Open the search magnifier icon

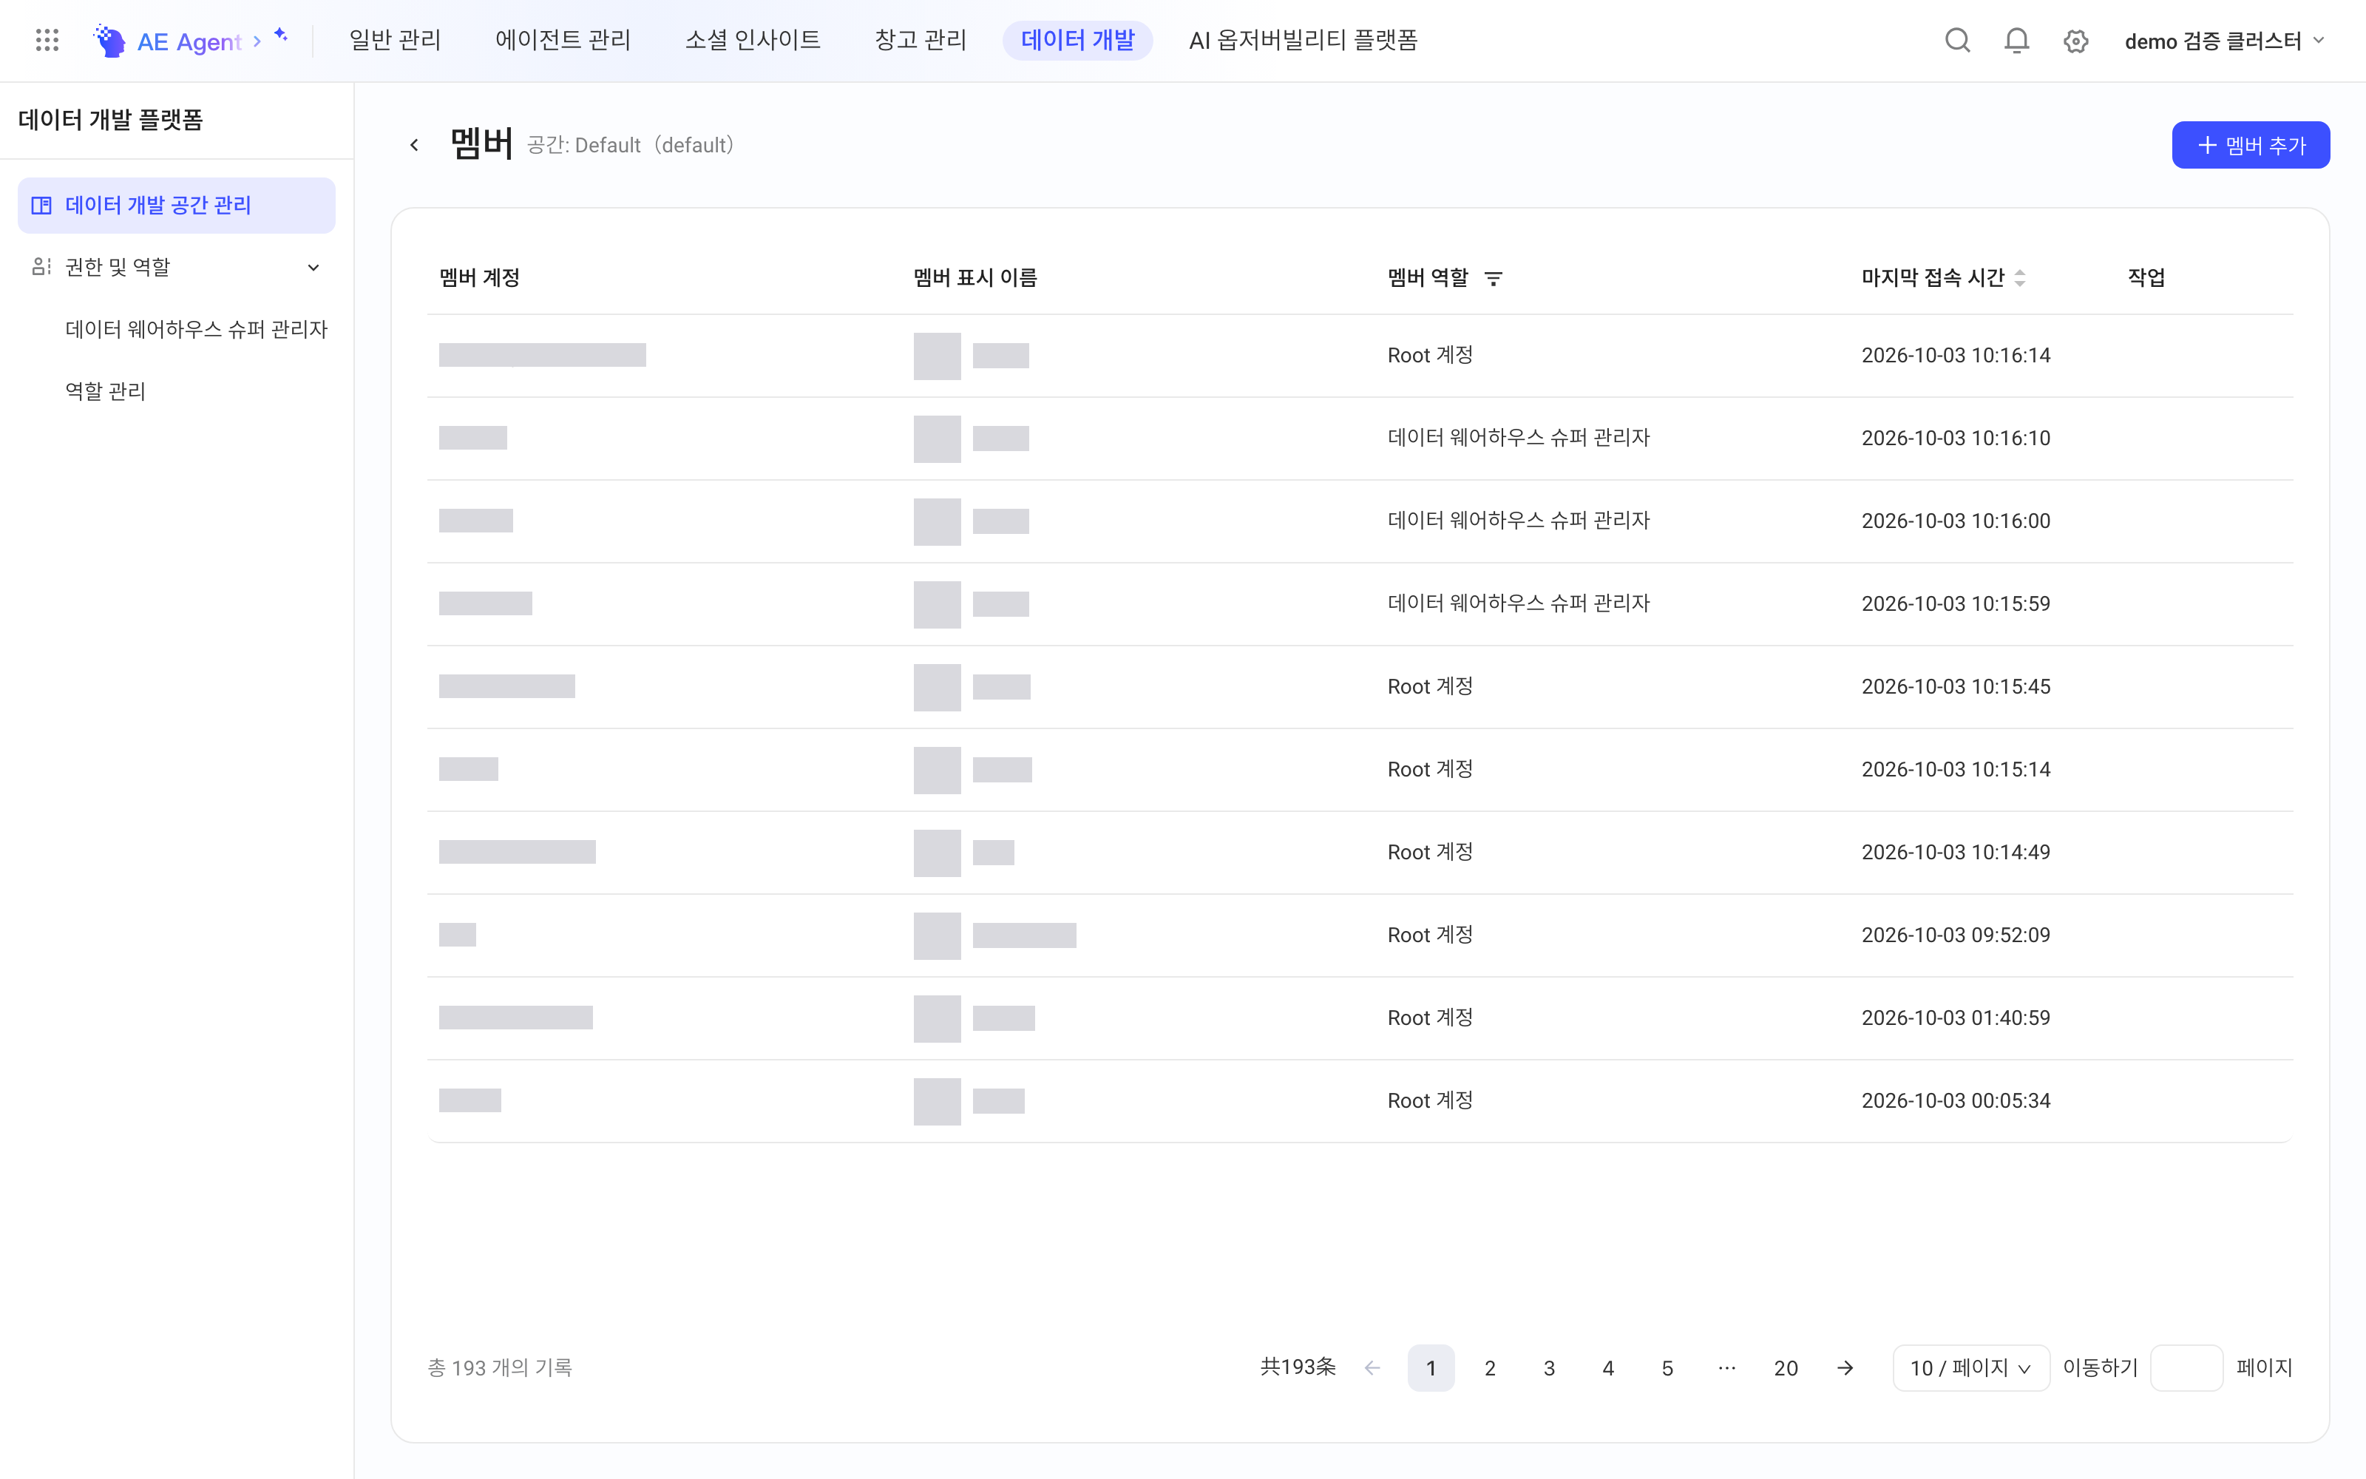click(x=1957, y=40)
